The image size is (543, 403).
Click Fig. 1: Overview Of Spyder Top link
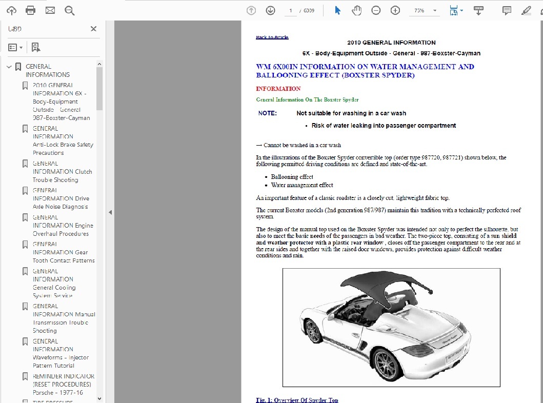click(297, 400)
